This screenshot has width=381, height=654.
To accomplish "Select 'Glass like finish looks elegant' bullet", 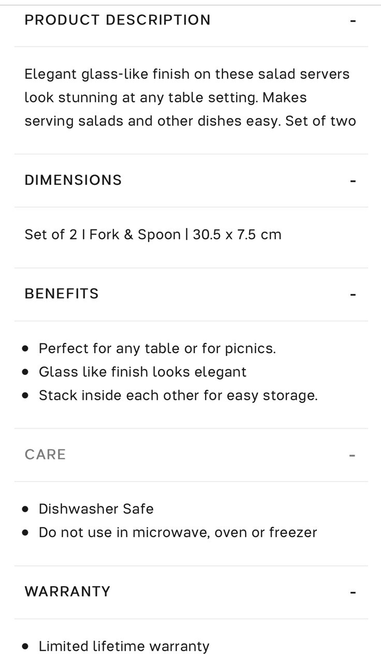I will pyautogui.click(x=142, y=371).
